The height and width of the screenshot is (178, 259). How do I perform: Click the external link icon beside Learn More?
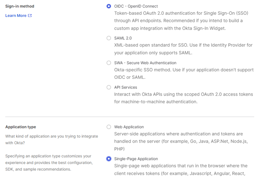[x=30, y=16]
